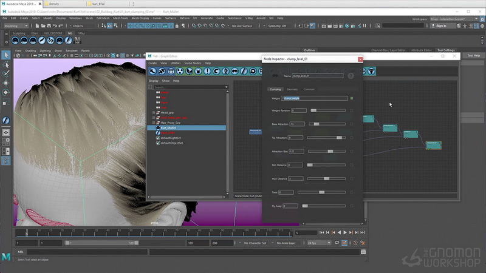Screen dimensions: 486x273
Task: Switch to the Geometry tab in Node Inspector
Action: (x=292, y=89)
